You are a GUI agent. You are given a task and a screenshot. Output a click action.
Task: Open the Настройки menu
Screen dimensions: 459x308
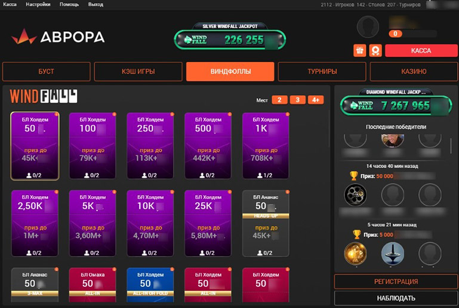(38, 4)
